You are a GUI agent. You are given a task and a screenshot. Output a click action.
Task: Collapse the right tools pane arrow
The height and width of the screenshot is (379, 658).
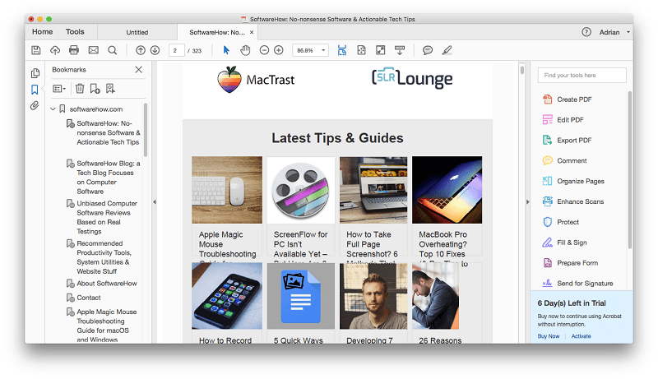(527, 202)
